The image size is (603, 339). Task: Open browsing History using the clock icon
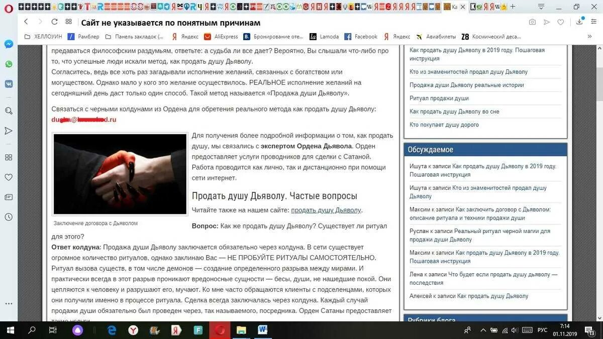[8, 217]
